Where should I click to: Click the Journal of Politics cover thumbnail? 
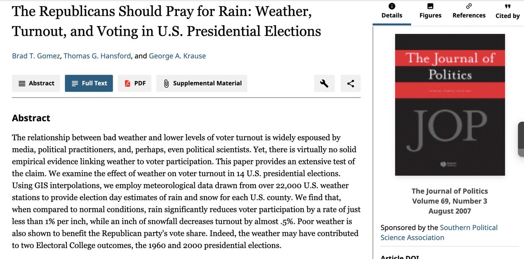pyautogui.click(x=450, y=105)
